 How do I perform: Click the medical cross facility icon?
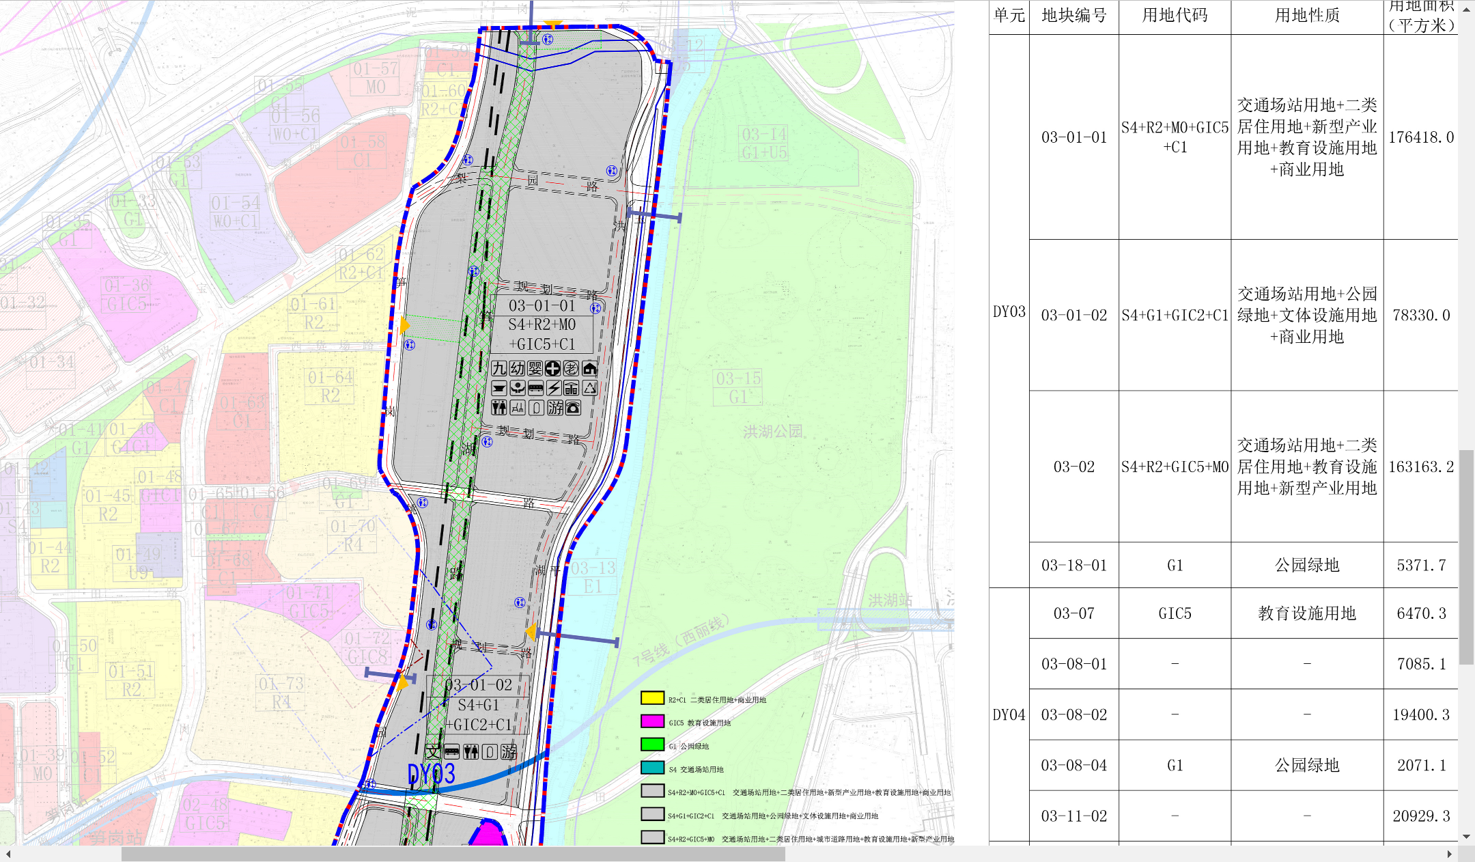(552, 368)
